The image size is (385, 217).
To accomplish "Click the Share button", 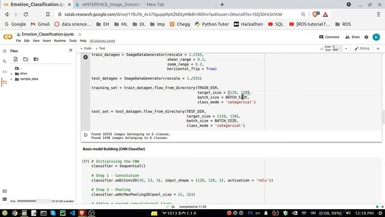I will [x=353, y=37].
